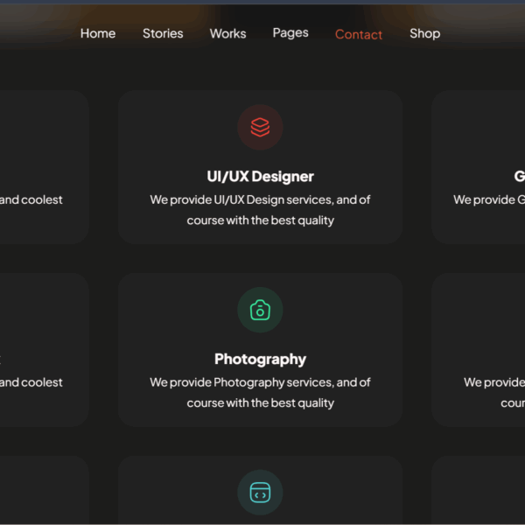Select the cut-off card at middle left
Viewport: 525px width, 525px height.
44,349
